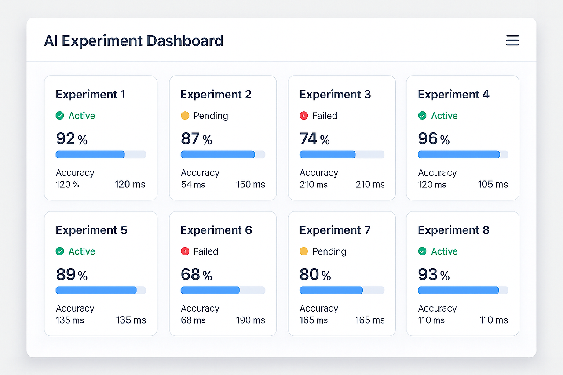Screen dimensions: 563x375
Task: Select the "93 %" value in Experiment 8
Action: (434, 275)
